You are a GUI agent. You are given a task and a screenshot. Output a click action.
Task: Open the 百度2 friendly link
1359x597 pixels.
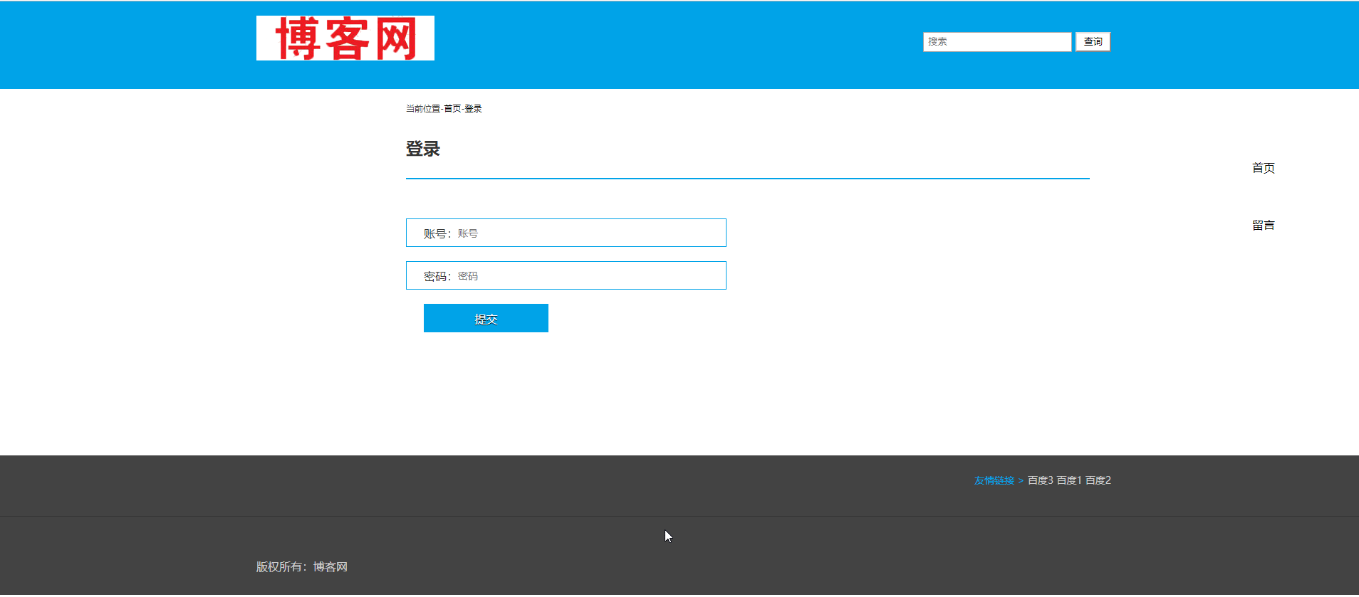(x=1098, y=481)
